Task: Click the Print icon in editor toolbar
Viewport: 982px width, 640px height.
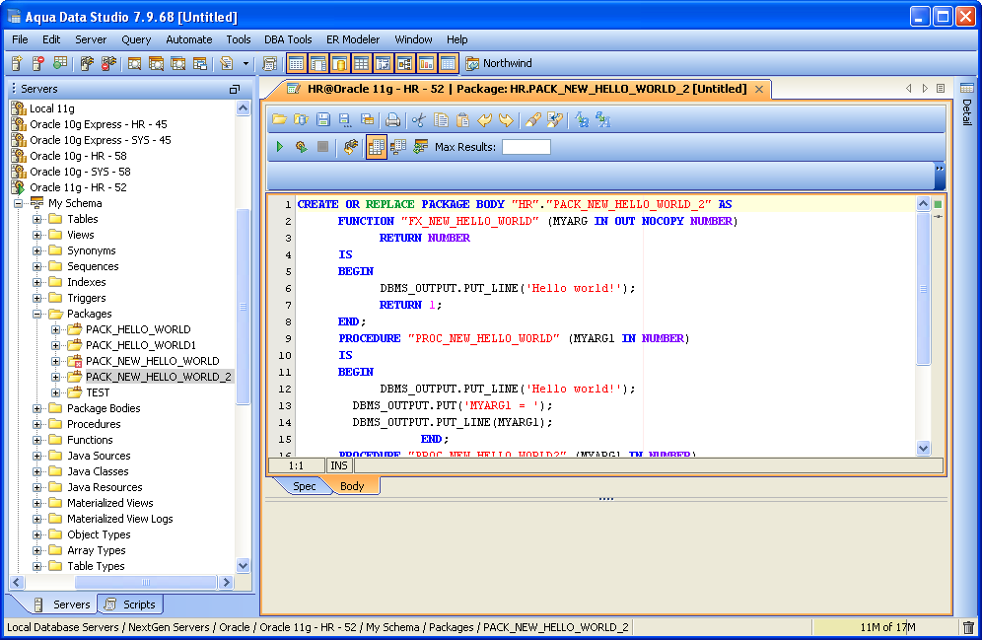Action: coord(392,119)
